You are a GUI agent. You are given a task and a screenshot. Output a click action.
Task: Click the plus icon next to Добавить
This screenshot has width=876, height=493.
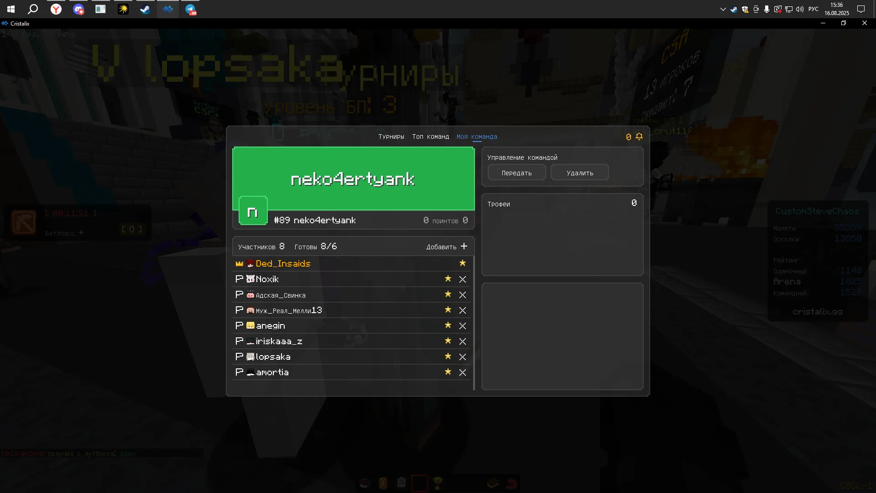tap(464, 246)
